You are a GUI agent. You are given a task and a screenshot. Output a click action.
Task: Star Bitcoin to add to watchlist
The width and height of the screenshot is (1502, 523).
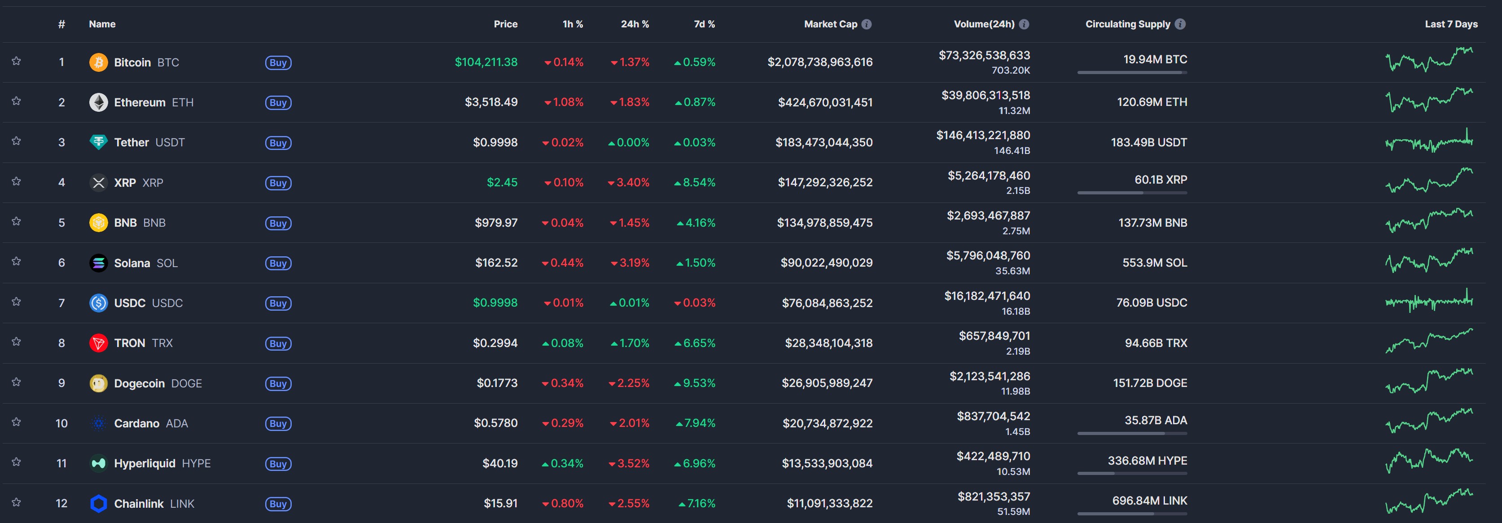pos(16,61)
